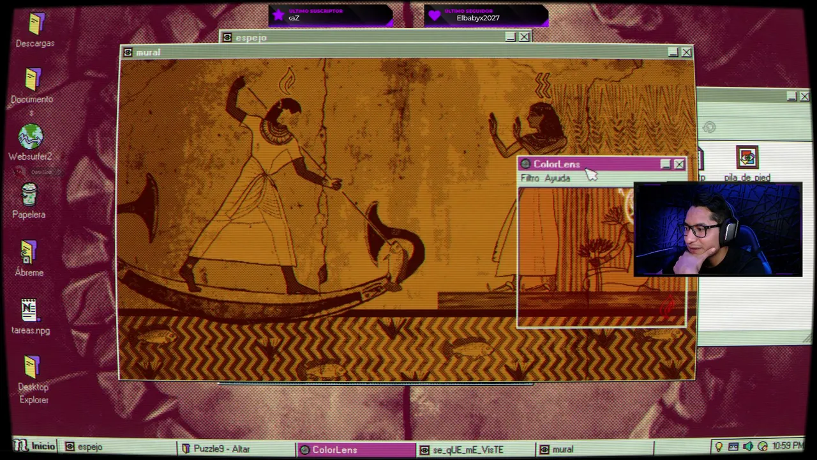This screenshot has width=817, height=460.
Task: Open the Papelera recycle bin
Action: [x=29, y=201]
